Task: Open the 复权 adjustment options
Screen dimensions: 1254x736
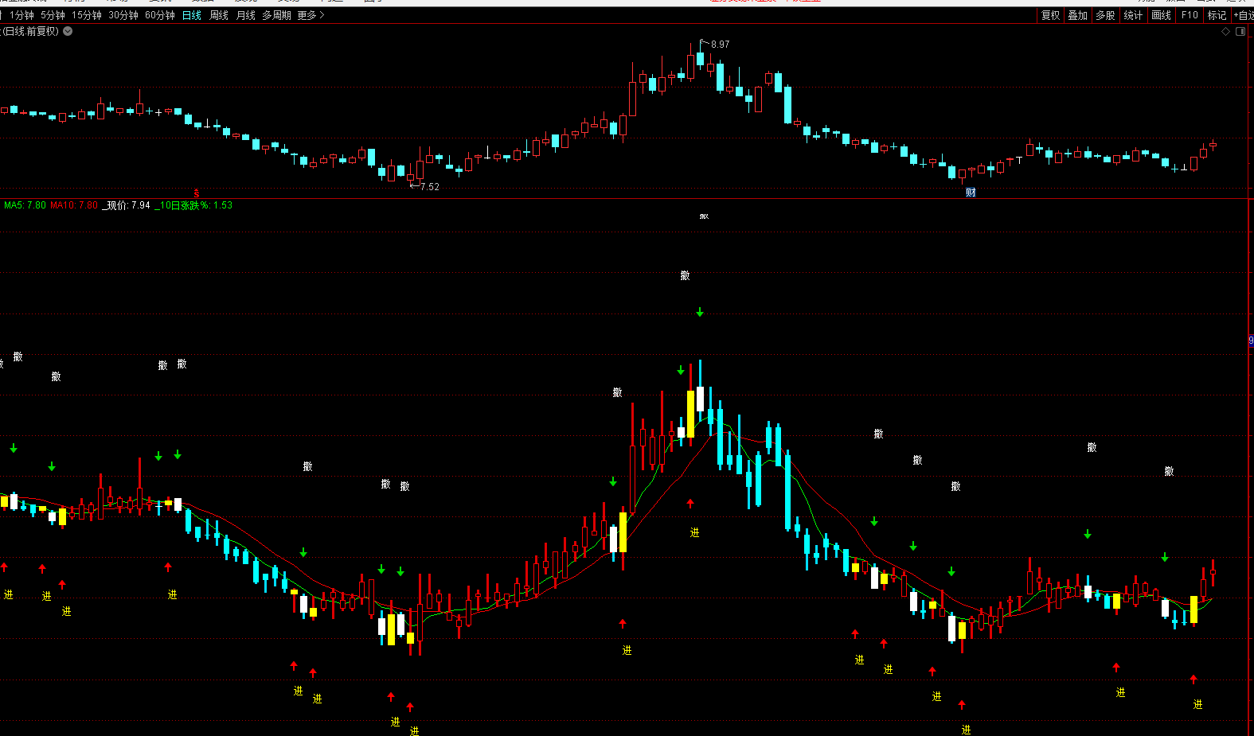Action: (x=1050, y=15)
